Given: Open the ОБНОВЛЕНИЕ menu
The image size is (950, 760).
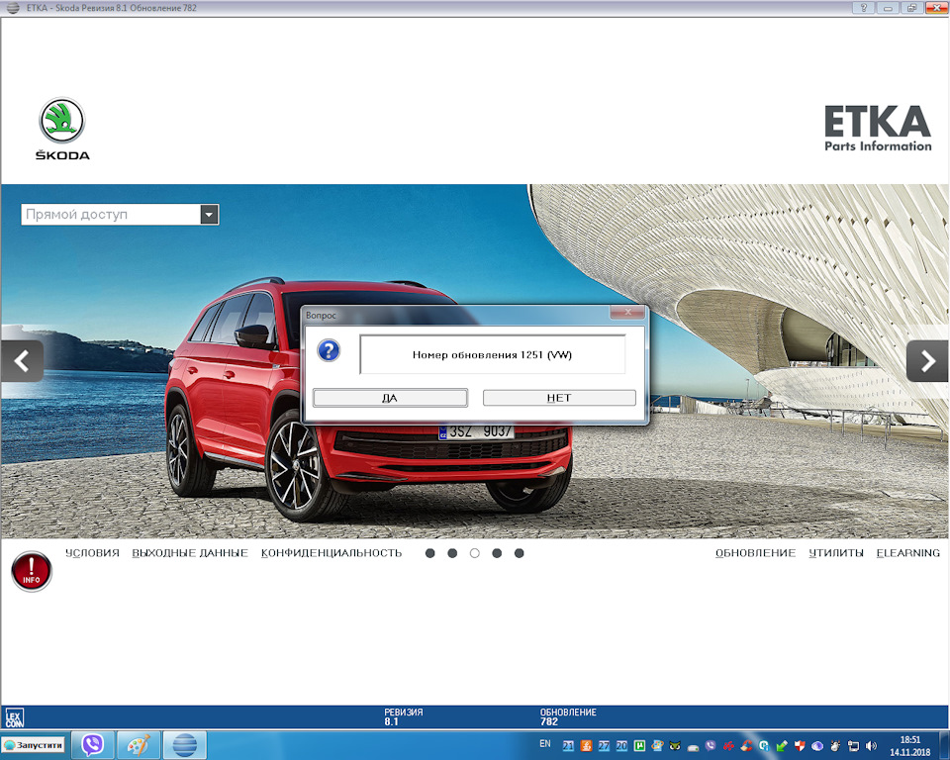Looking at the screenshot, I should tap(755, 553).
